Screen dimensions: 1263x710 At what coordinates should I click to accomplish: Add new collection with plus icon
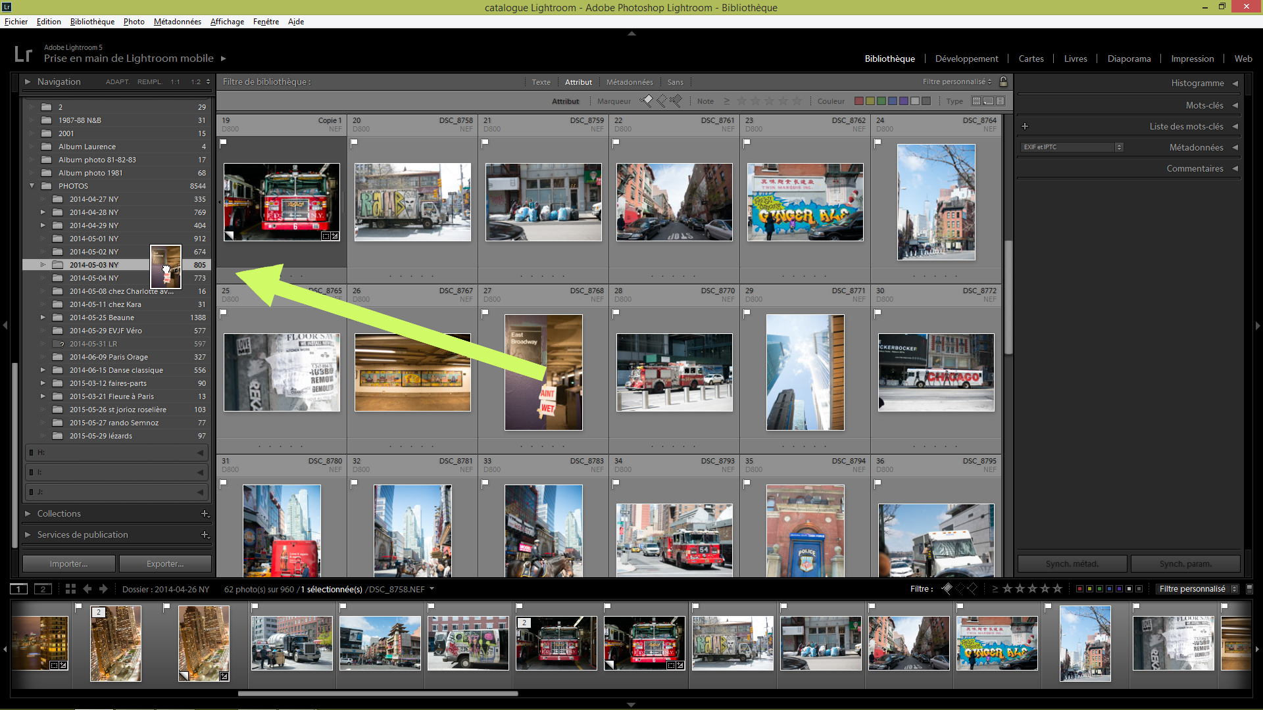pos(205,513)
